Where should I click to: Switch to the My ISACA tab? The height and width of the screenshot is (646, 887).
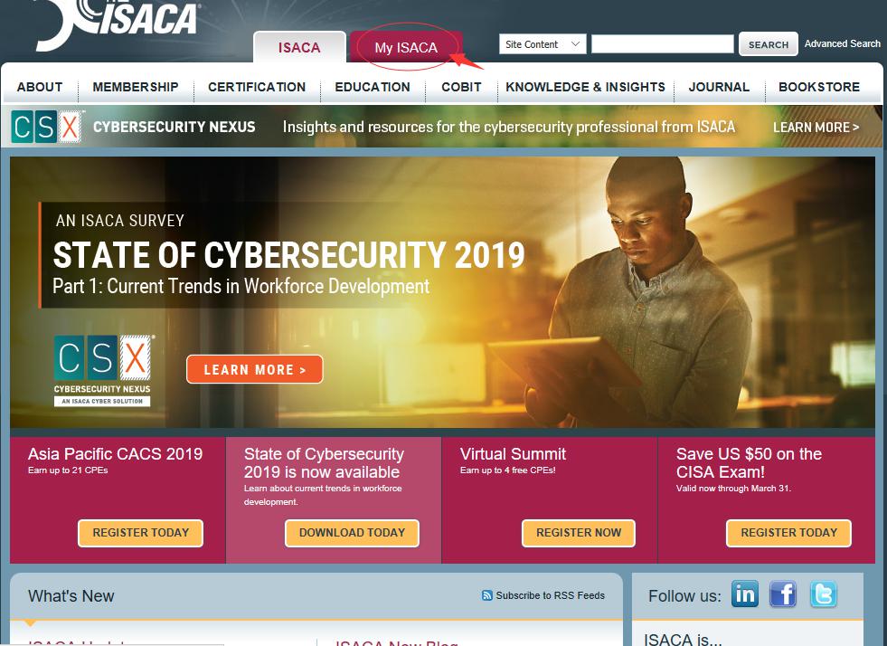tap(406, 48)
